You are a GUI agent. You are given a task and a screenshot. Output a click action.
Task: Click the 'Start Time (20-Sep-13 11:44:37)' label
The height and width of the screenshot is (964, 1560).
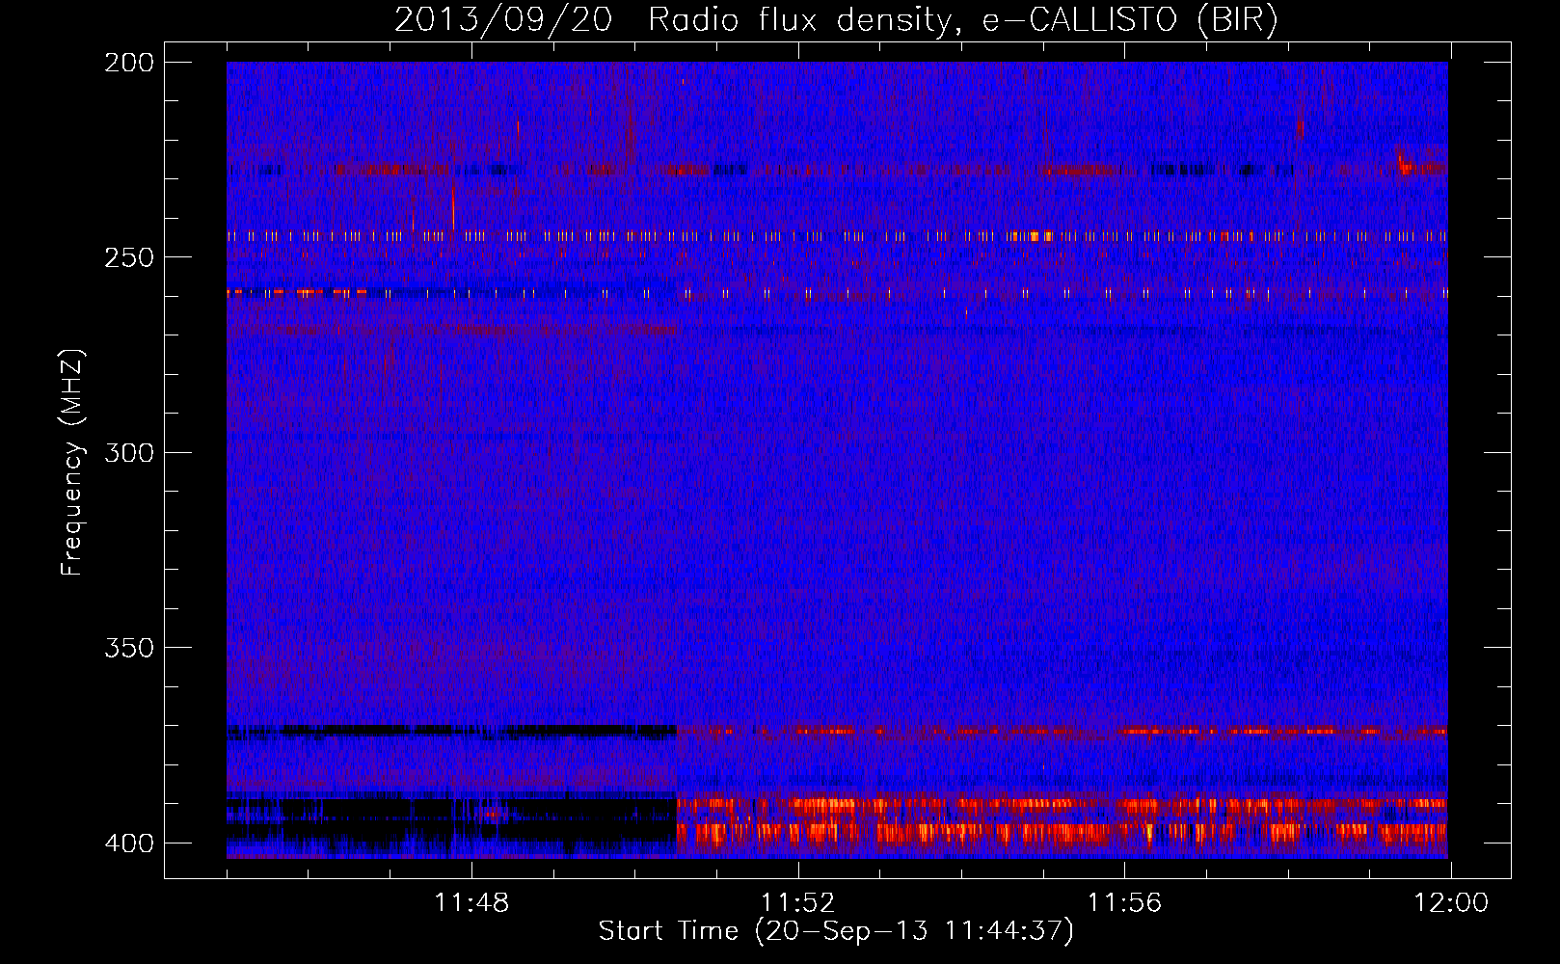point(836,931)
